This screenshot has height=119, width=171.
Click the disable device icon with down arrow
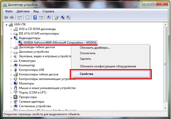68,17
